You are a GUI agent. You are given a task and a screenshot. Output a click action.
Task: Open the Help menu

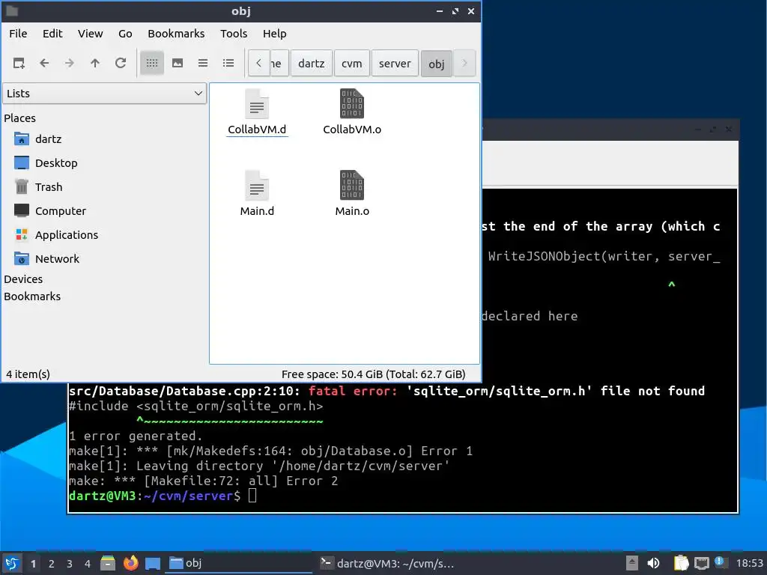274,34
